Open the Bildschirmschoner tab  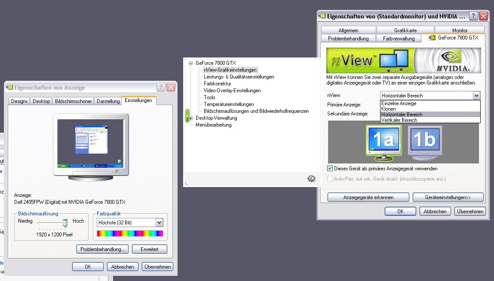point(74,101)
